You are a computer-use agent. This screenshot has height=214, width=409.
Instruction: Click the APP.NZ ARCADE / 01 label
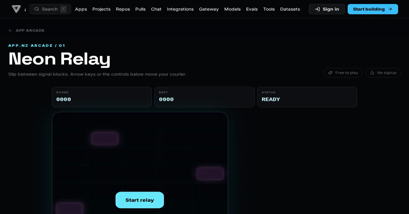tap(37, 46)
